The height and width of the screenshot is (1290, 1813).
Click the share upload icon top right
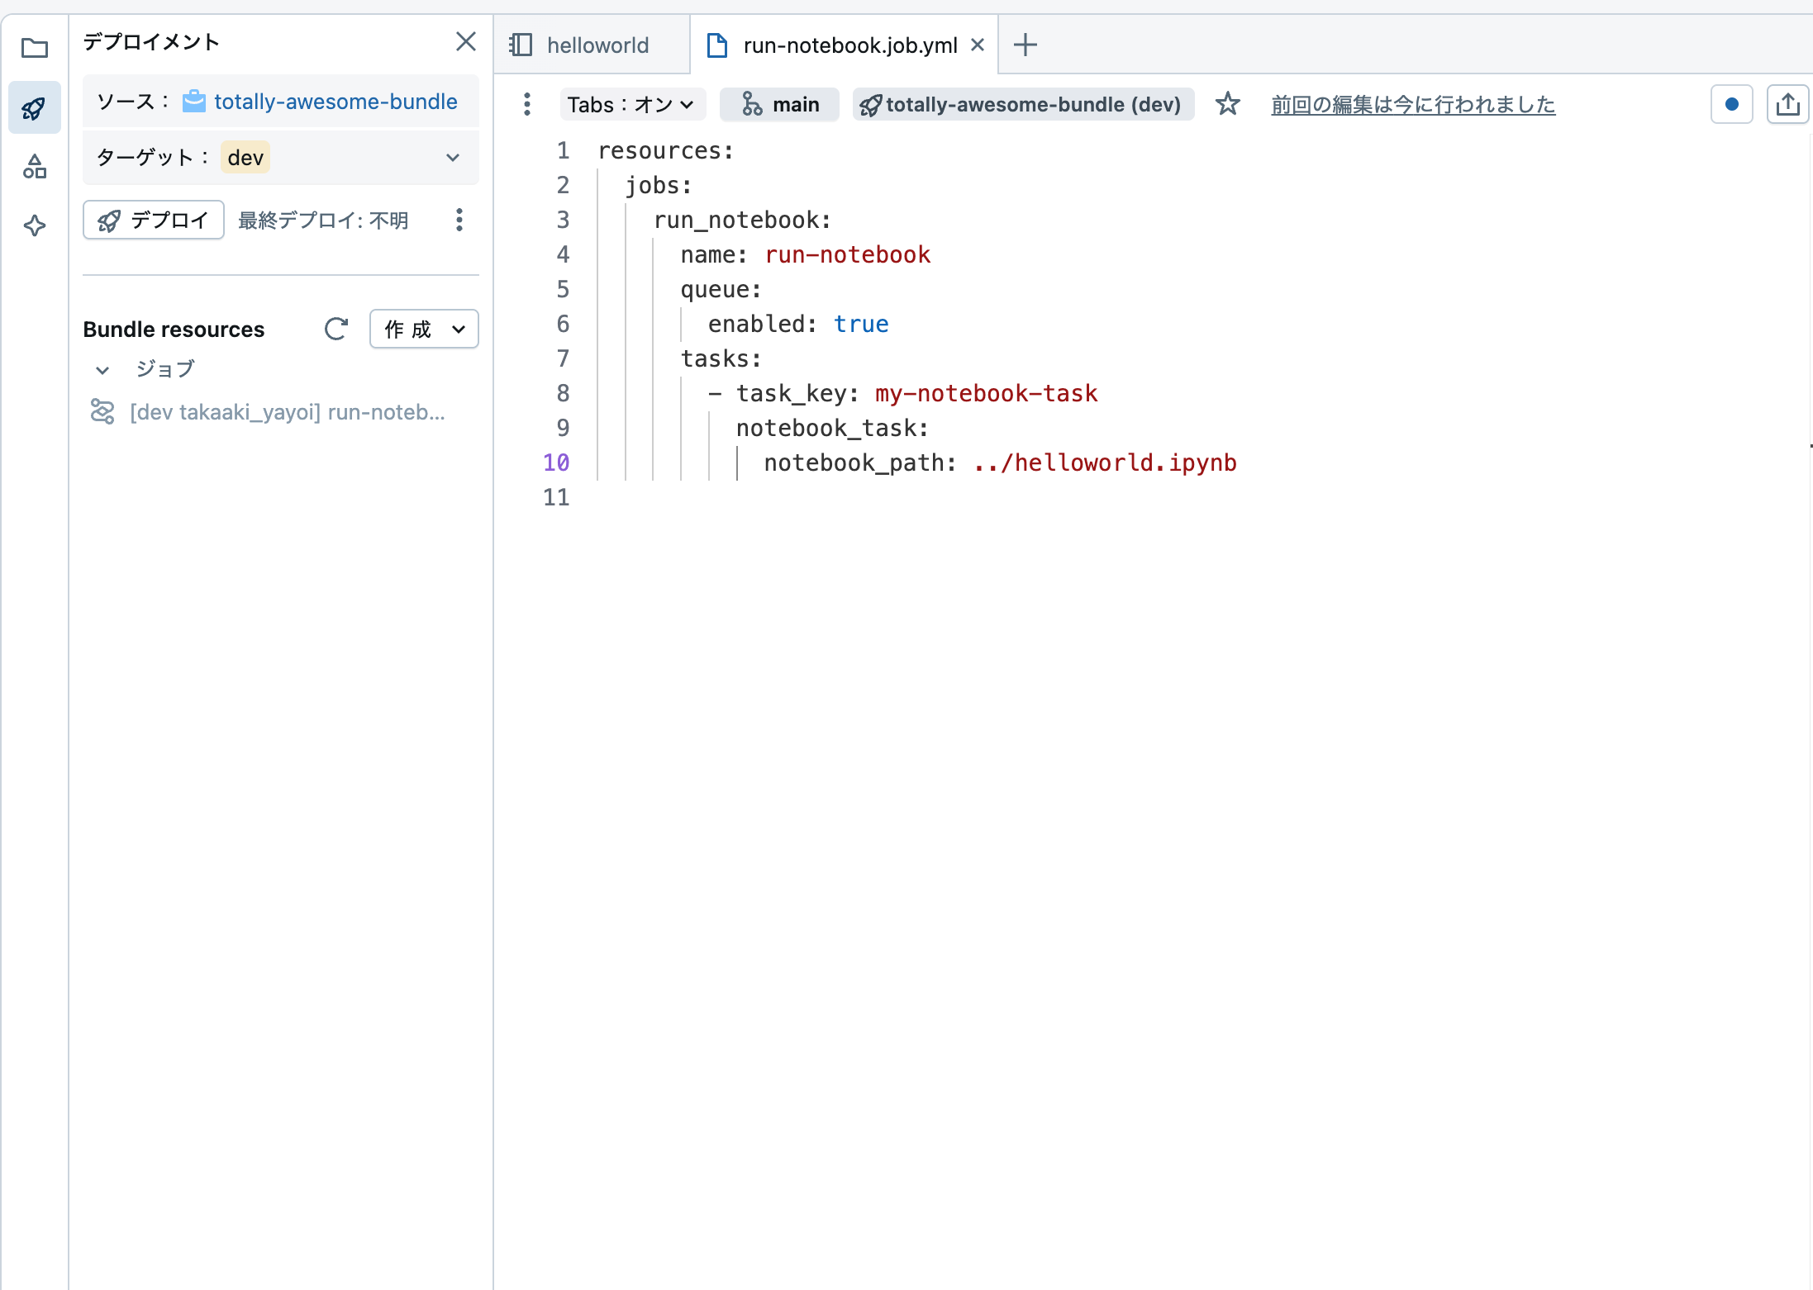tap(1787, 104)
